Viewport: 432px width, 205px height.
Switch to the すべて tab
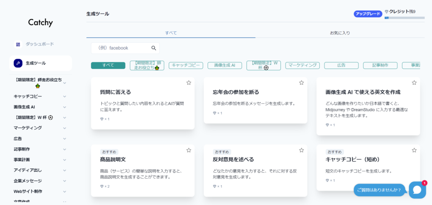coord(171,33)
